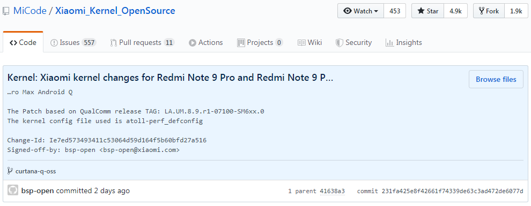Expand the Watch dropdown caret
This screenshot has height=206, width=531.
click(x=376, y=11)
